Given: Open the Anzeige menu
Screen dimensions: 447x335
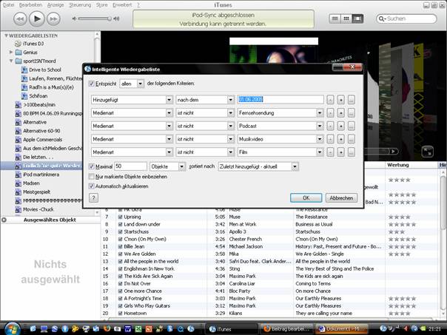Looking at the screenshot, I should coord(56,5).
